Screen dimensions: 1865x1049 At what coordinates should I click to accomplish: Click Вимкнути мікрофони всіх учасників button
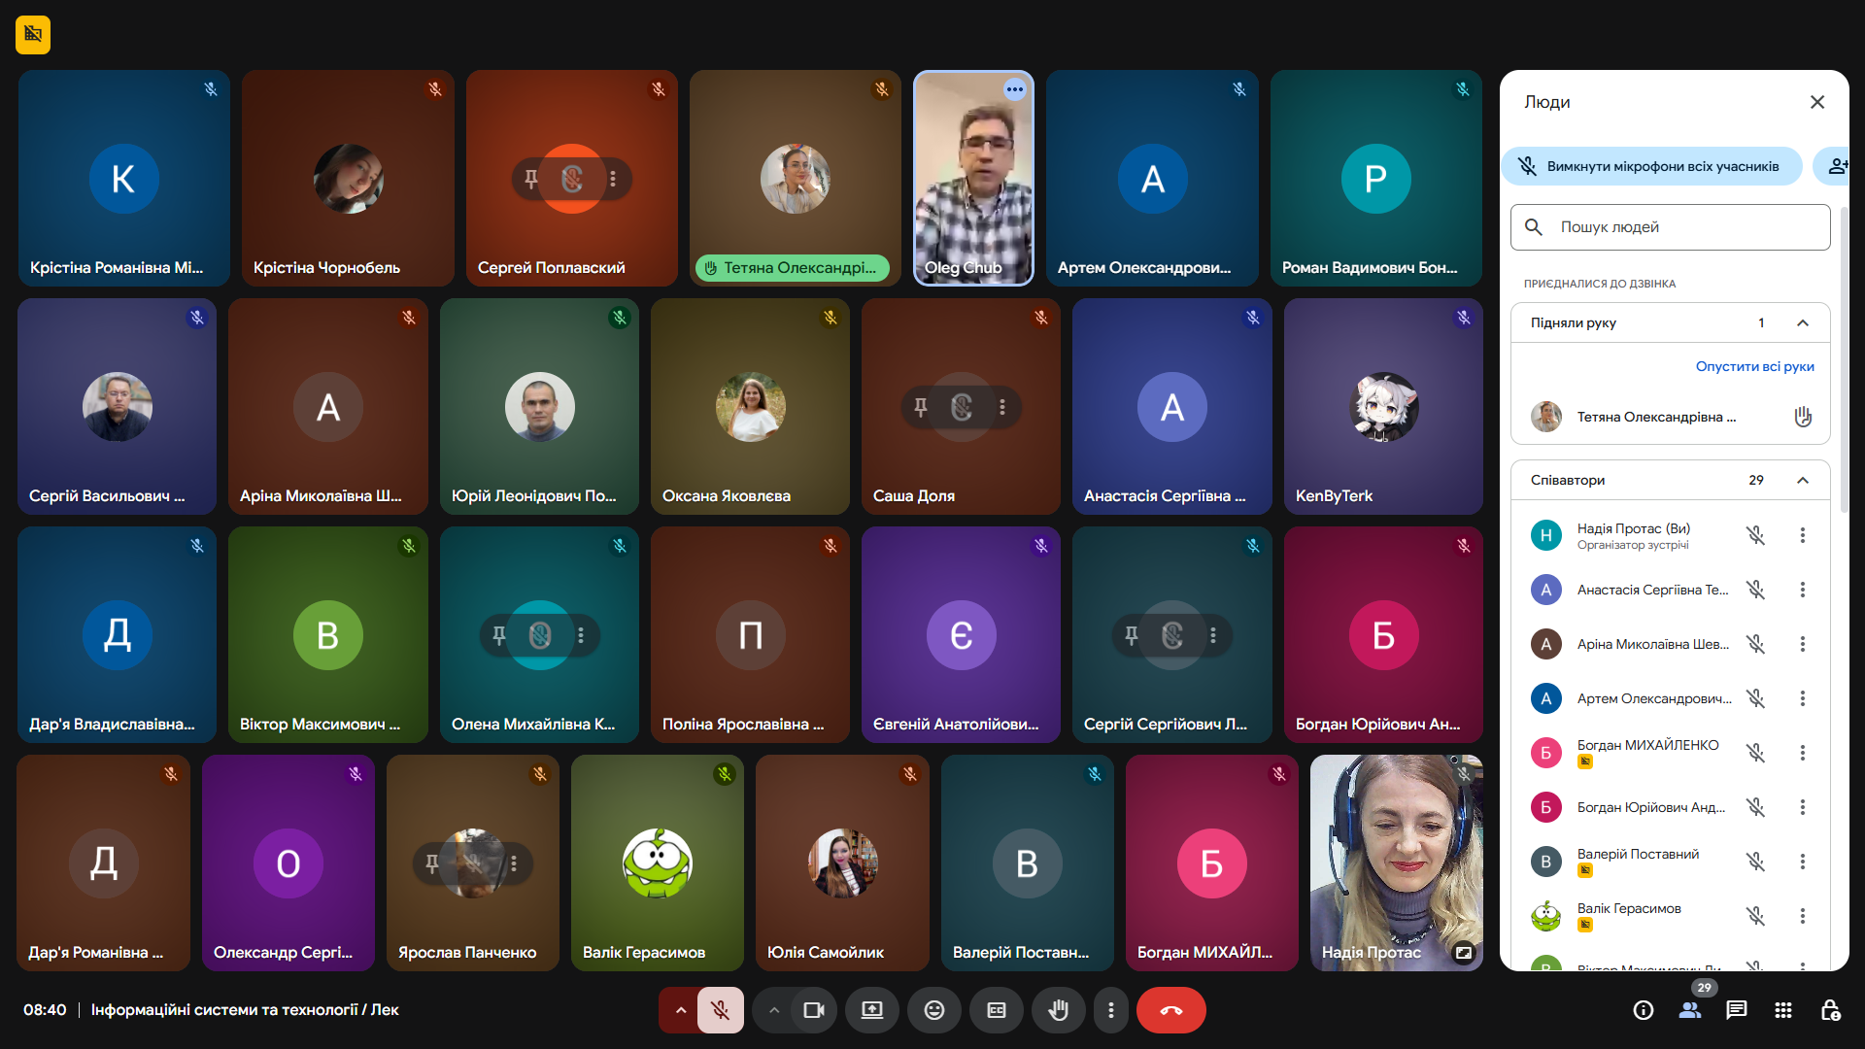tap(1651, 166)
